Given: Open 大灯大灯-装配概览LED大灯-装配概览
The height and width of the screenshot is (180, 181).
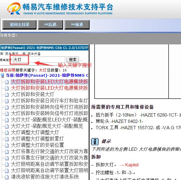Looking at the screenshot, I should [49, 120].
